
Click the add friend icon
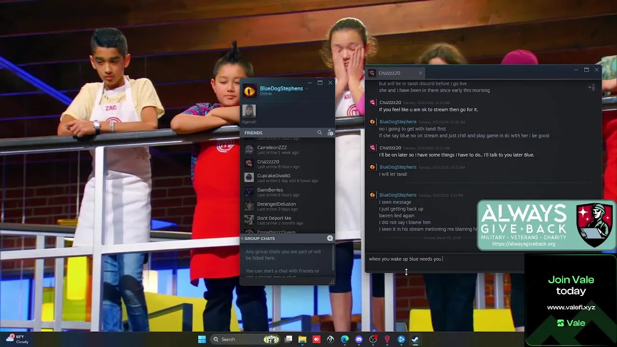(330, 133)
